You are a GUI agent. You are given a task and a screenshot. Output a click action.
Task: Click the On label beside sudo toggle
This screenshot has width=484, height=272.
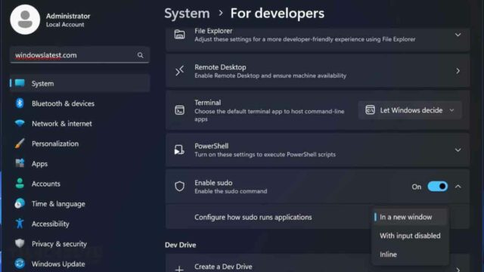click(x=417, y=187)
